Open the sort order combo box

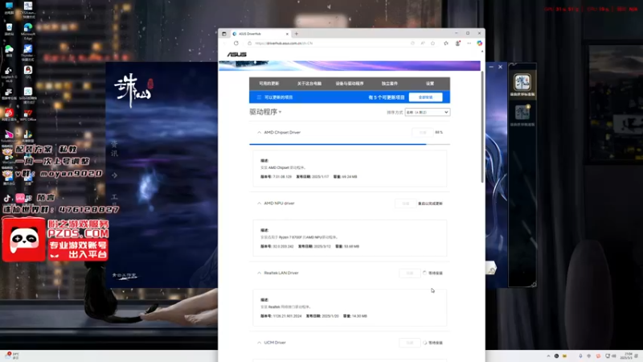[x=428, y=112]
